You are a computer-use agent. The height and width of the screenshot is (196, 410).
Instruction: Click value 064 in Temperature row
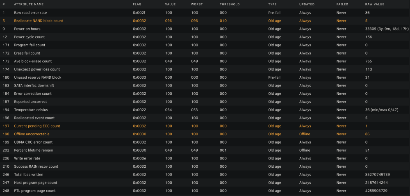[x=169, y=110]
